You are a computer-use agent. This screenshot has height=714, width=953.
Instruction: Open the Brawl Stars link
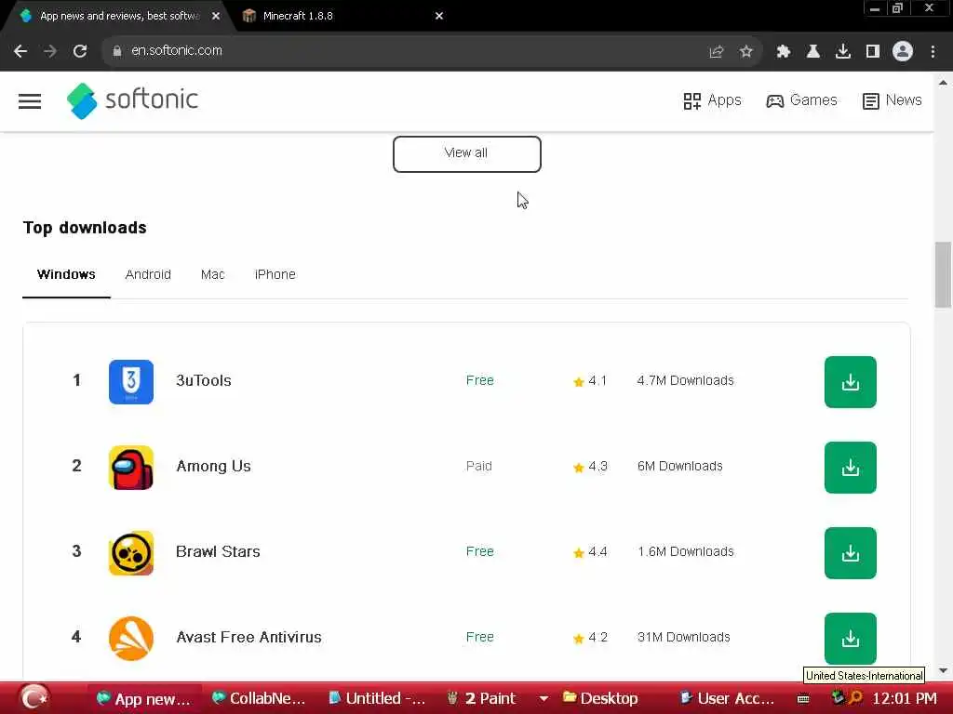click(218, 552)
